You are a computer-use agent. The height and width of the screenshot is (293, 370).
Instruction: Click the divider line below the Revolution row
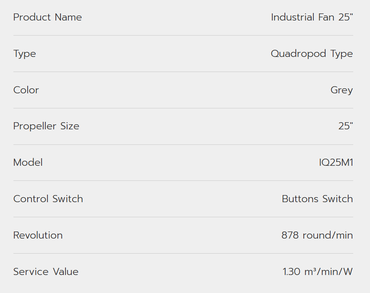[x=183, y=253]
